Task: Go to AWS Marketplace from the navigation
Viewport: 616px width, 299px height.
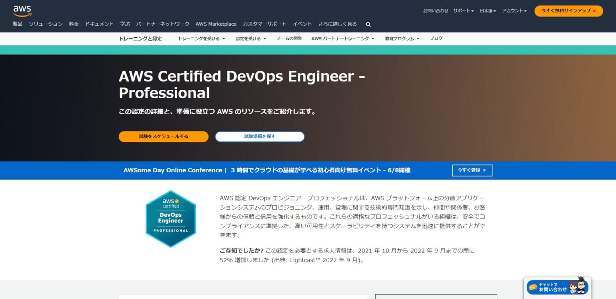Action: (x=216, y=24)
